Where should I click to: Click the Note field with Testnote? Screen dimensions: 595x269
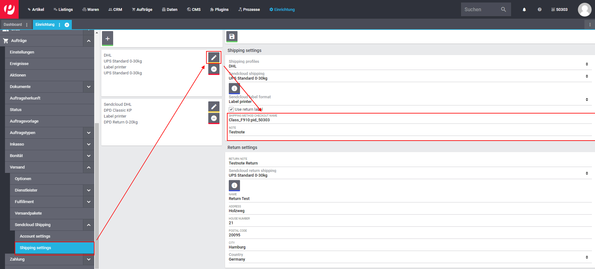coord(410,130)
